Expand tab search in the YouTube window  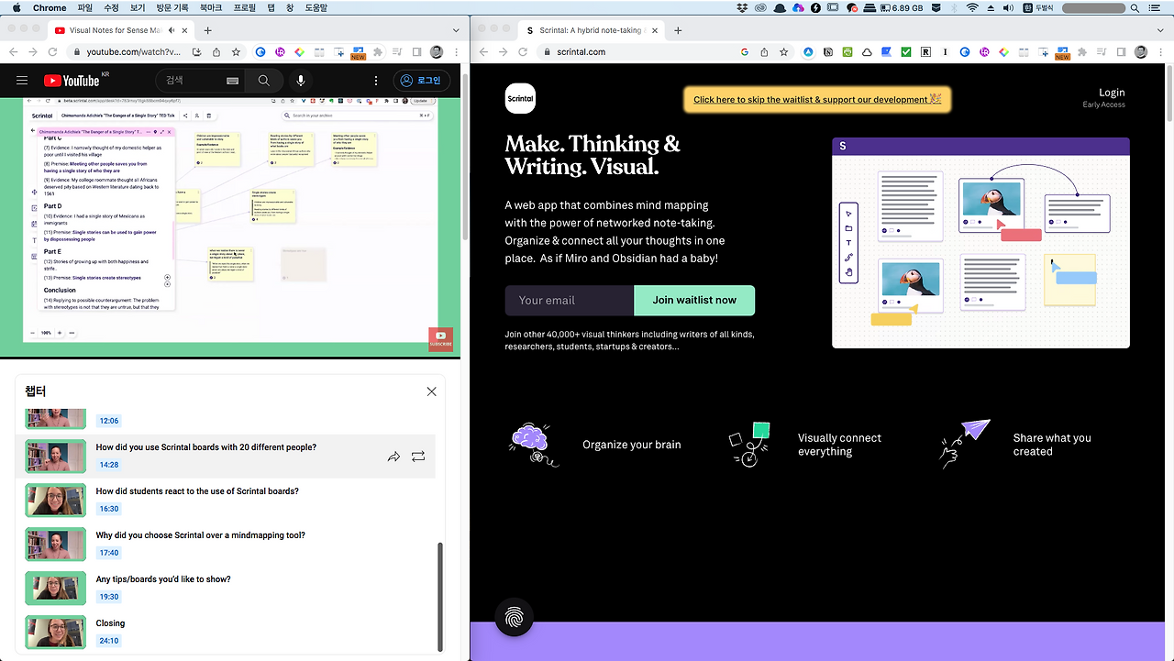click(458, 30)
